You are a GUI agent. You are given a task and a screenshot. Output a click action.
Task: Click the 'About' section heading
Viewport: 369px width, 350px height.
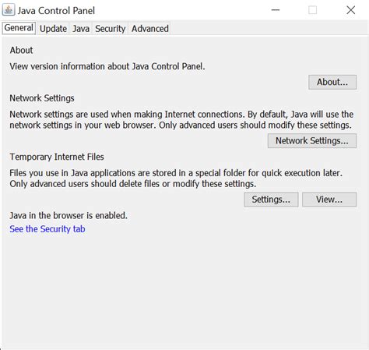[x=21, y=50]
